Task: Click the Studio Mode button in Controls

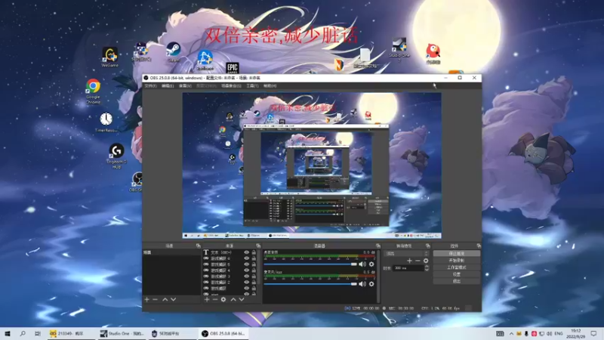Action: coord(457,267)
